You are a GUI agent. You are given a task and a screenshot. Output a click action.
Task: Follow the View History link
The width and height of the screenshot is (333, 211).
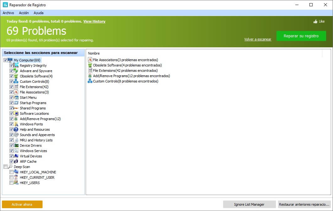click(x=94, y=21)
